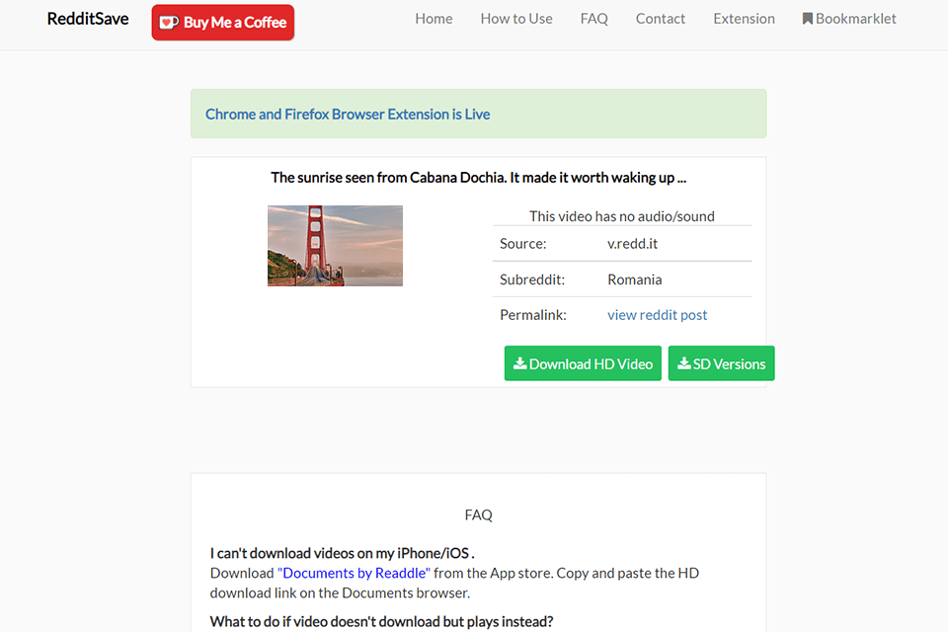Click the download icon on SD Versions

683,363
